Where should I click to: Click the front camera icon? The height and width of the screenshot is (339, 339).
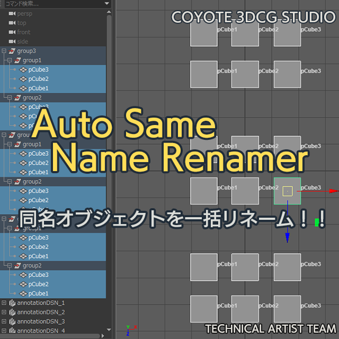pos(12,32)
